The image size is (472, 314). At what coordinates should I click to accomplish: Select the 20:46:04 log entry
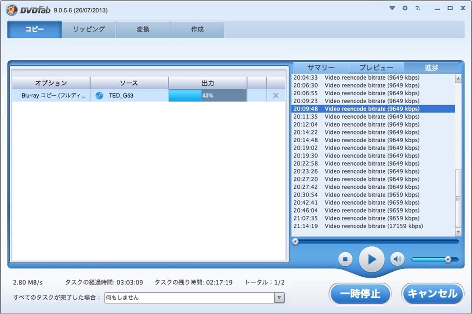pos(373,210)
